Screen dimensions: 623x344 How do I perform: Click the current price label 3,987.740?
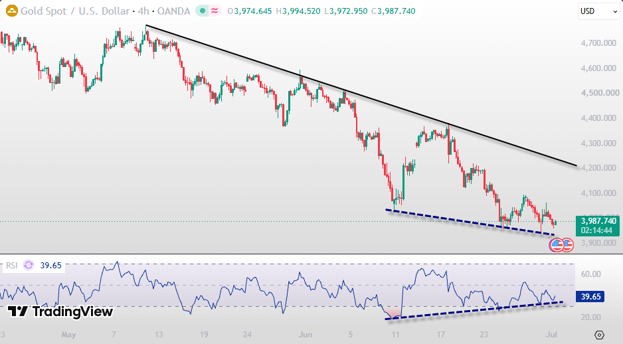point(598,226)
